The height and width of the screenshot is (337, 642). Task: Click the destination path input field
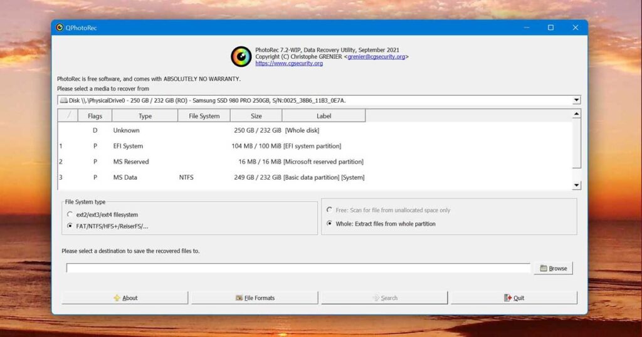[298, 269]
